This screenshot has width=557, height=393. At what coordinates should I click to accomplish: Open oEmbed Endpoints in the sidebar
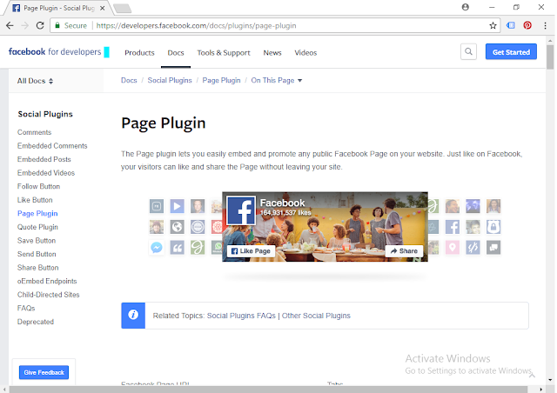click(47, 281)
